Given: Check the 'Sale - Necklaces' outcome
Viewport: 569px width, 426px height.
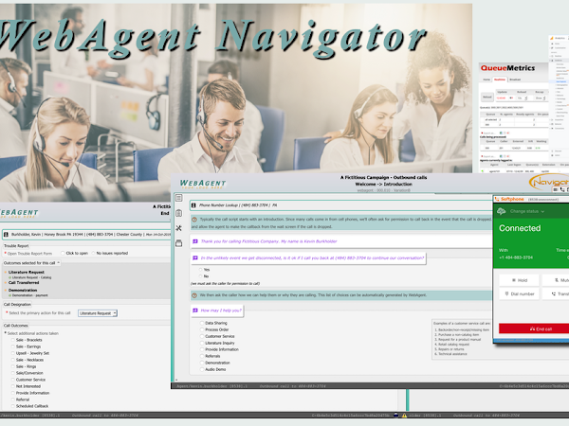Looking at the screenshot, I should (12, 360).
